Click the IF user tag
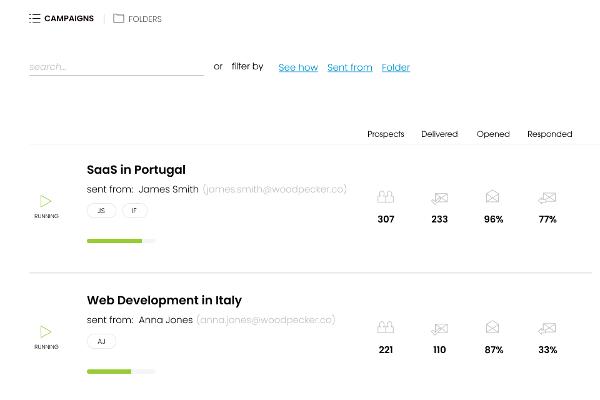The image size is (600, 400). pos(134,211)
